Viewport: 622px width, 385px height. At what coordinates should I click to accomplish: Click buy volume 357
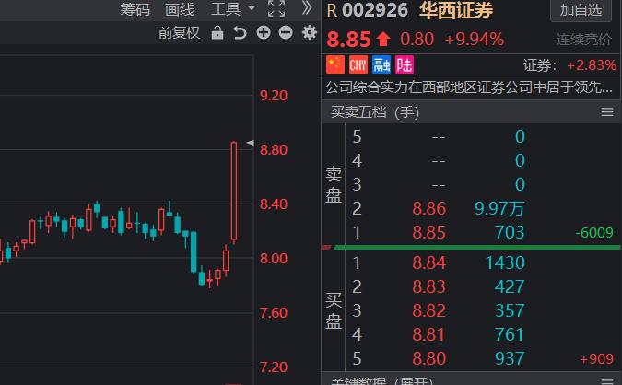tap(510, 310)
